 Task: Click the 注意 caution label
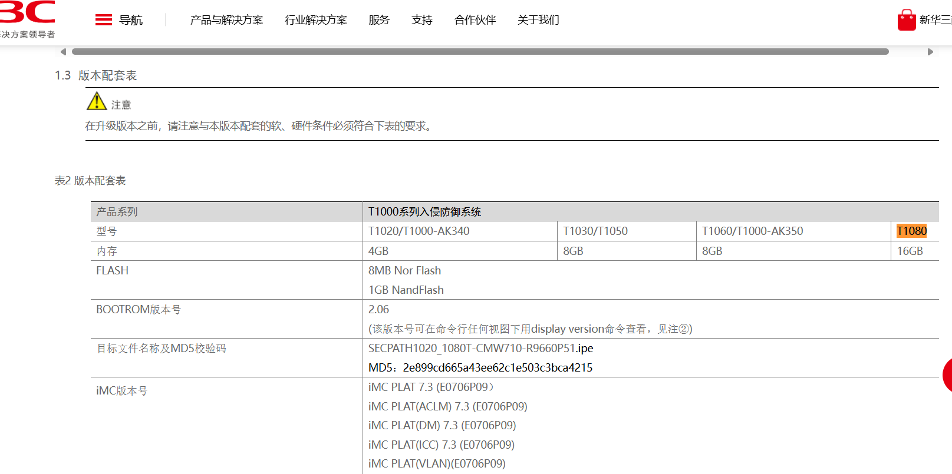[121, 105]
